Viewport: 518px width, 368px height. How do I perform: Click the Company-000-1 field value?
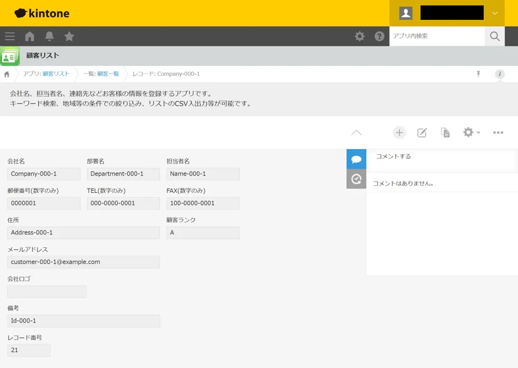tap(44, 174)
